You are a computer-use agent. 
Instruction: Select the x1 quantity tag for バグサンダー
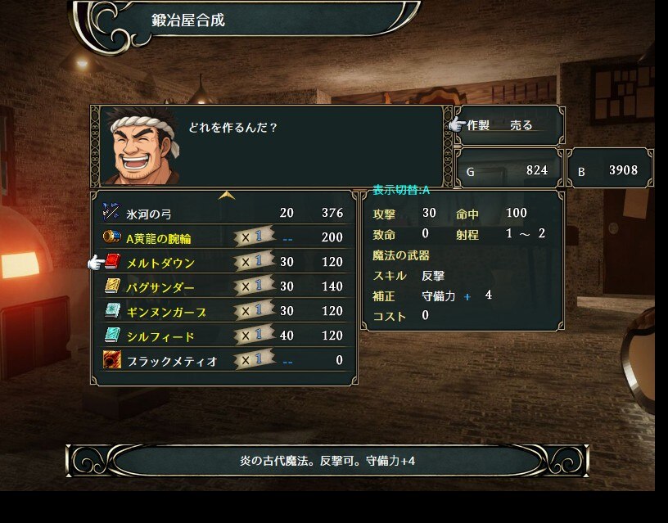(254, 286)
